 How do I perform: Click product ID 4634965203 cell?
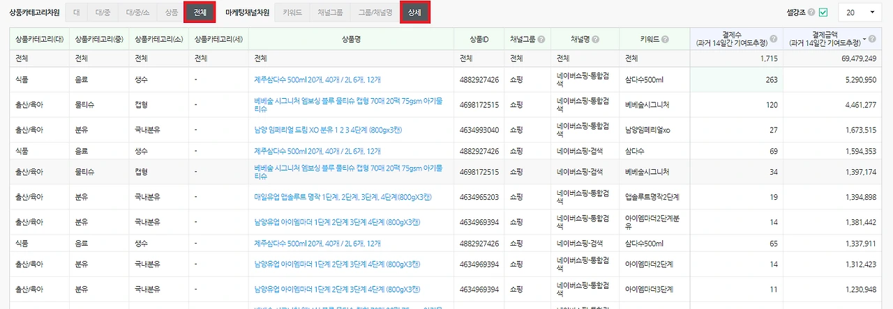tap(479, 197)
